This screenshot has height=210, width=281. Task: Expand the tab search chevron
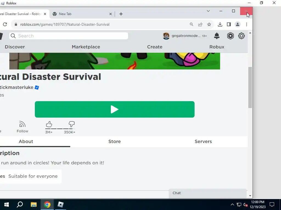[208, 11]
